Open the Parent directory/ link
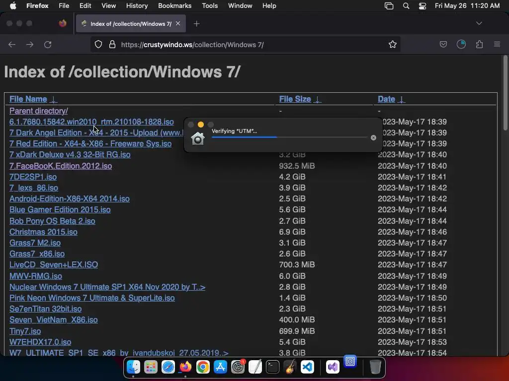The image size is (509, 381). pyautogui.click(x=39, y=111)
